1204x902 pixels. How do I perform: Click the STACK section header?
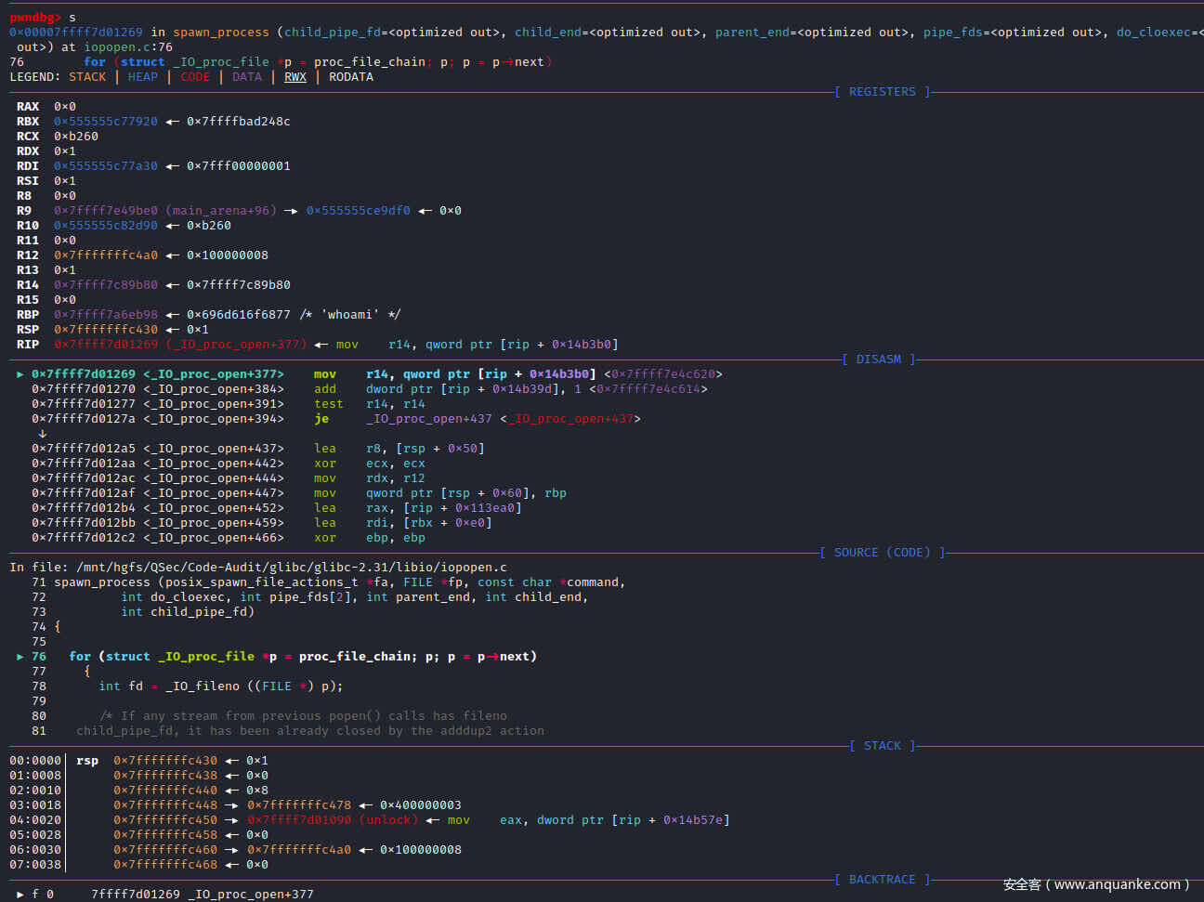(x=882, y=746)
